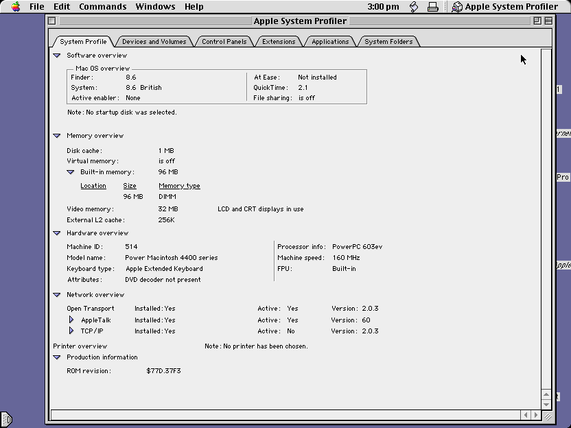Collapse the Network overview section
This screenshot has width=571, height=428.
point(56,295)
